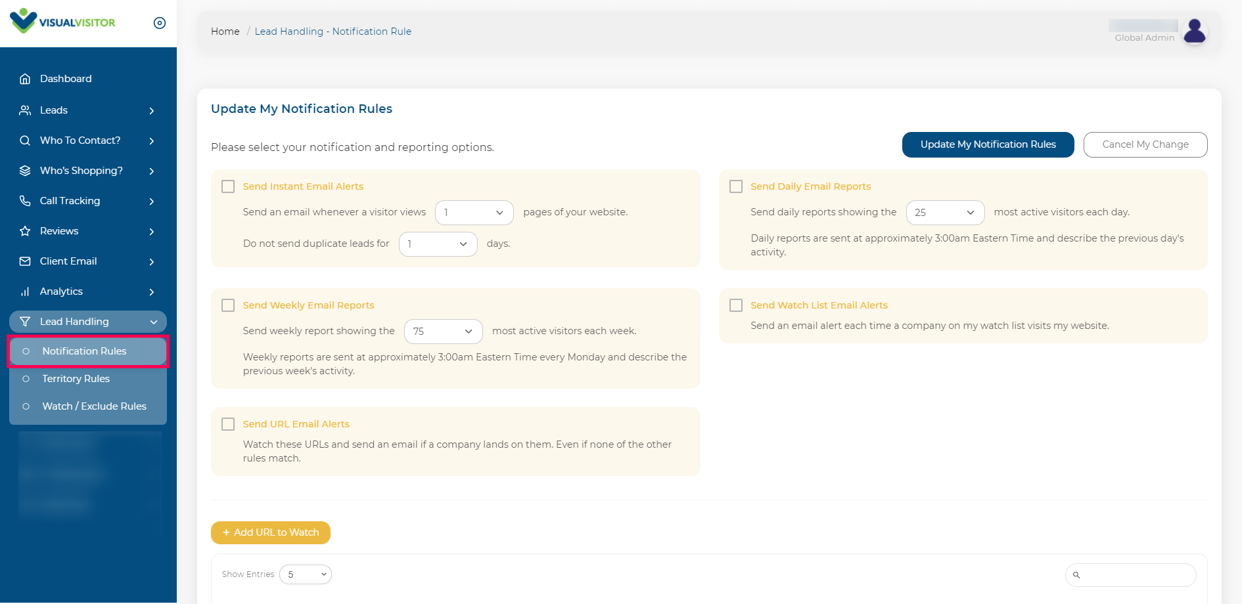Click the Dashboard home icon

(x=25, y=79)
